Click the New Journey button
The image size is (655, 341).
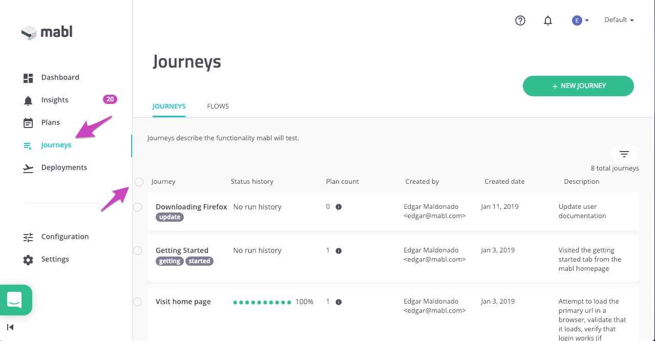click(x=578, y=86)
